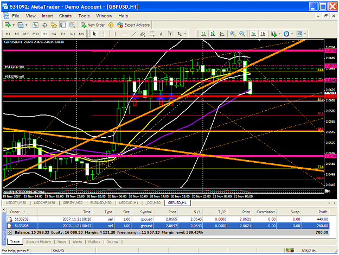Expand the Periodicity clock dropdown arrow
Screen dimensions: 339x255
click(292, 34)
